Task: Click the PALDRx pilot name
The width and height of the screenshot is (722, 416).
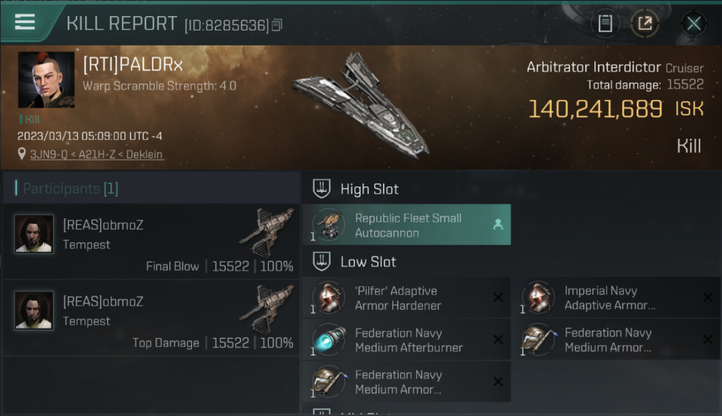Action: 133,65
